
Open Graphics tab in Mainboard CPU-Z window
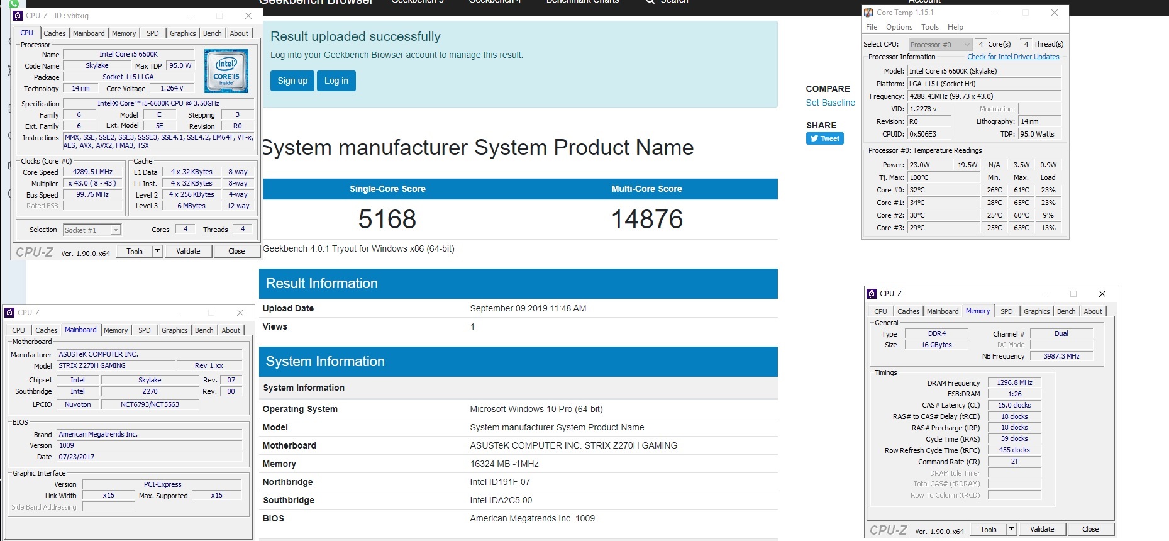[x=175, y=330]
